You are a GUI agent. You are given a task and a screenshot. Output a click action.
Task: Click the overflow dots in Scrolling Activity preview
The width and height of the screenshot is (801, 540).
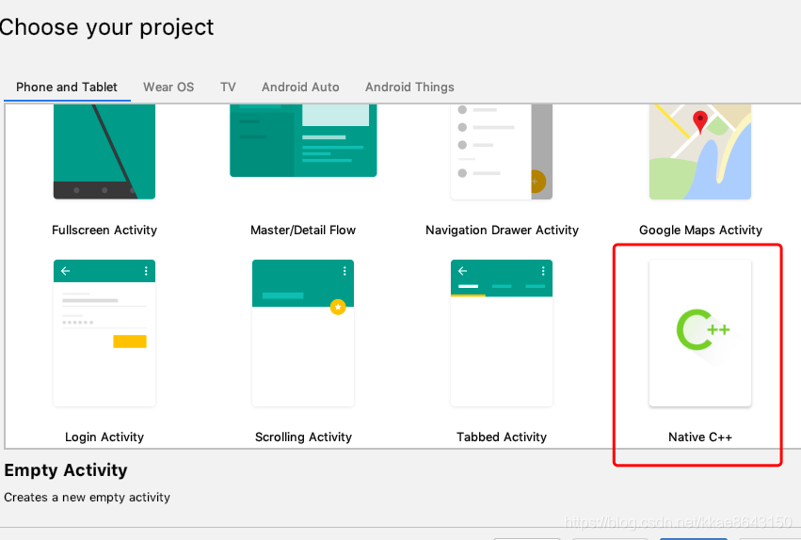point(344,271)
